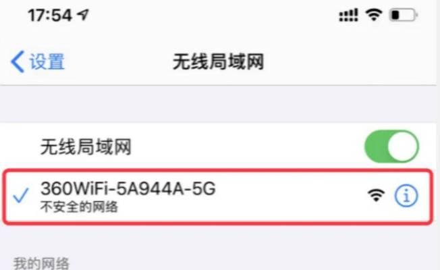The width and height of the screenshot is (440, 270).
Task: Tap the info icon for 360WiFi-5A944A-5G
Action: tap(406, 196)
